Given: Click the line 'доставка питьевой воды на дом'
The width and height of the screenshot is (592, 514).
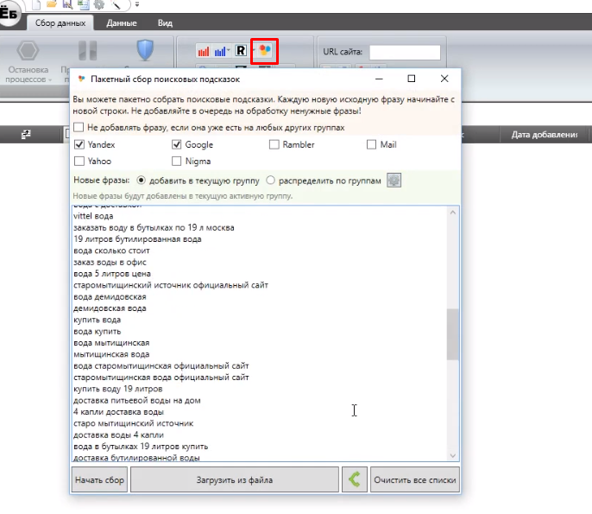Looking at the screenshot, I should 137,400.
